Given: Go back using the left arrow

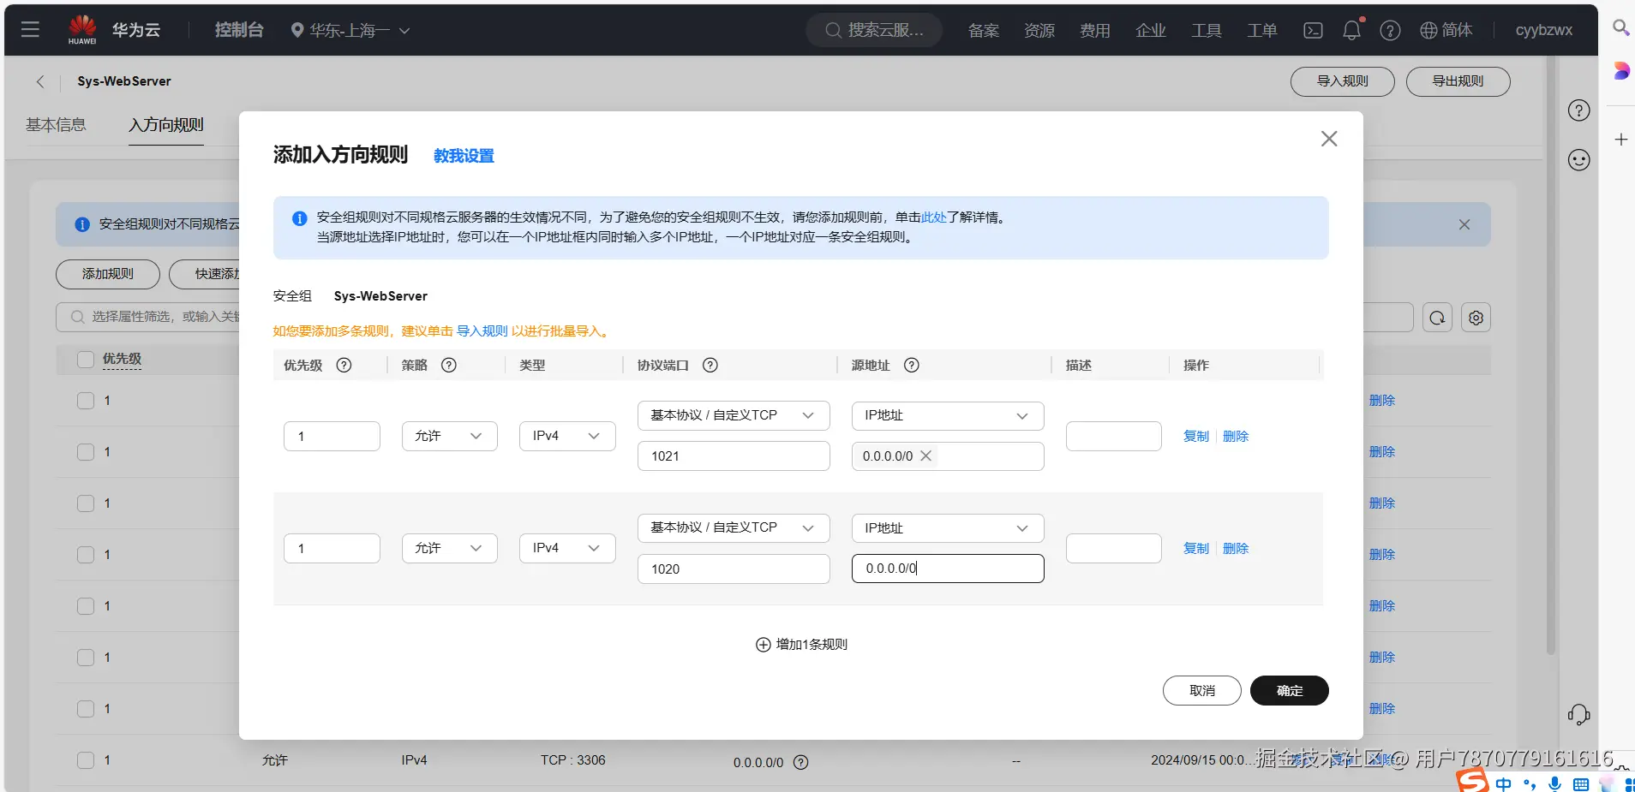Looking at the screenshot, I should click(39, 81).
